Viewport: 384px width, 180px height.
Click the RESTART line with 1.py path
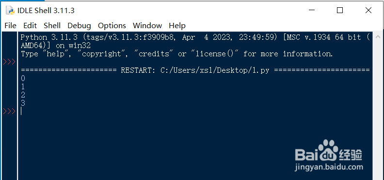click(x=195, y=70)
